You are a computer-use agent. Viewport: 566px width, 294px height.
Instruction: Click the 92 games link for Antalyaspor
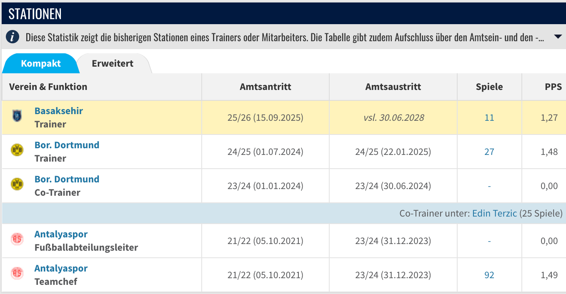[489, 275]
